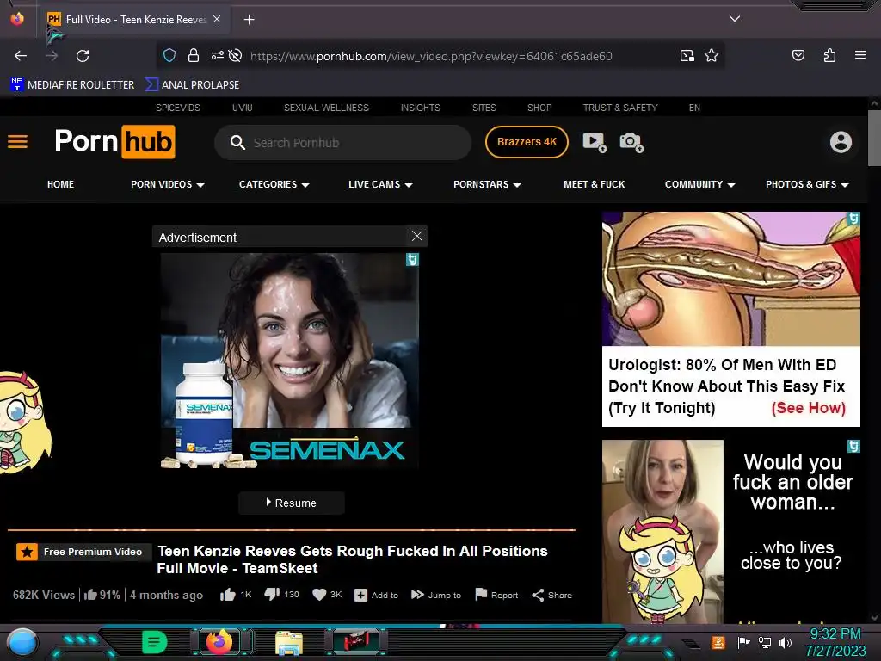
Task: Open the MEDIAFIRE ROULETTER bookmark
Action: coord(72,85)
